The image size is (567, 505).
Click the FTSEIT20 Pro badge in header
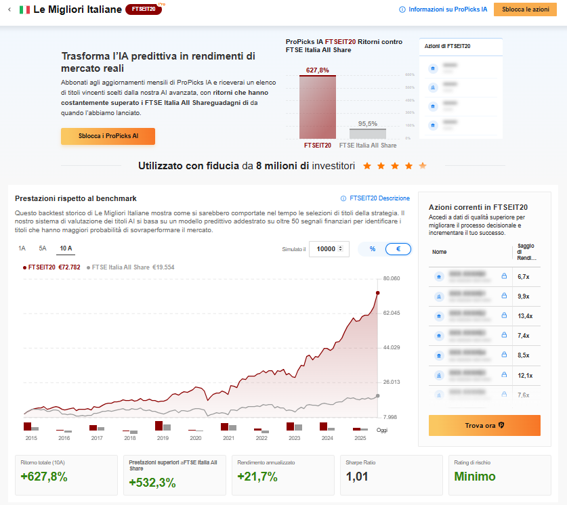[144, 9]
